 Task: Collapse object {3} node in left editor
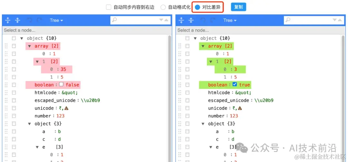(x=29, y=124)
